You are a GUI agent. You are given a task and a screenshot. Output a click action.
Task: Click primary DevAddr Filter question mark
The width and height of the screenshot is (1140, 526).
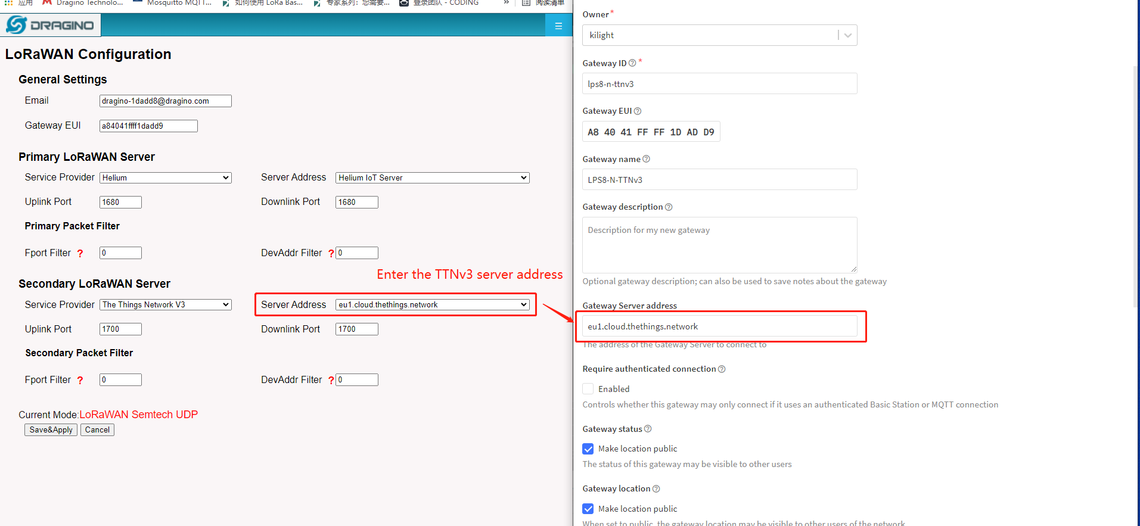pos(331,253)
